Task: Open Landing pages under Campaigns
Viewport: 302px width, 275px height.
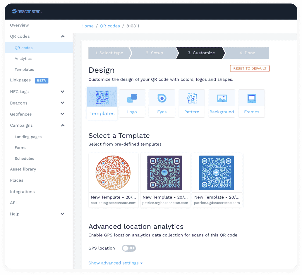Action: tap(28, 137)
